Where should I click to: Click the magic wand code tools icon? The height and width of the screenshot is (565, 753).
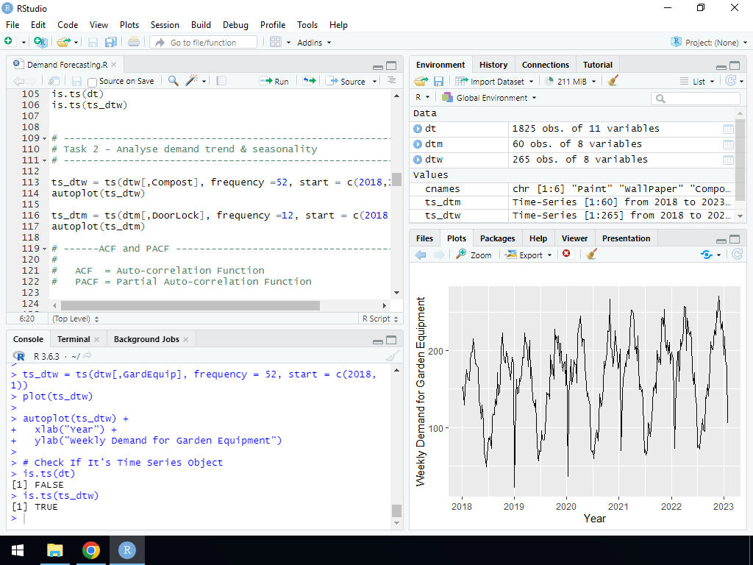coord(192,81)
